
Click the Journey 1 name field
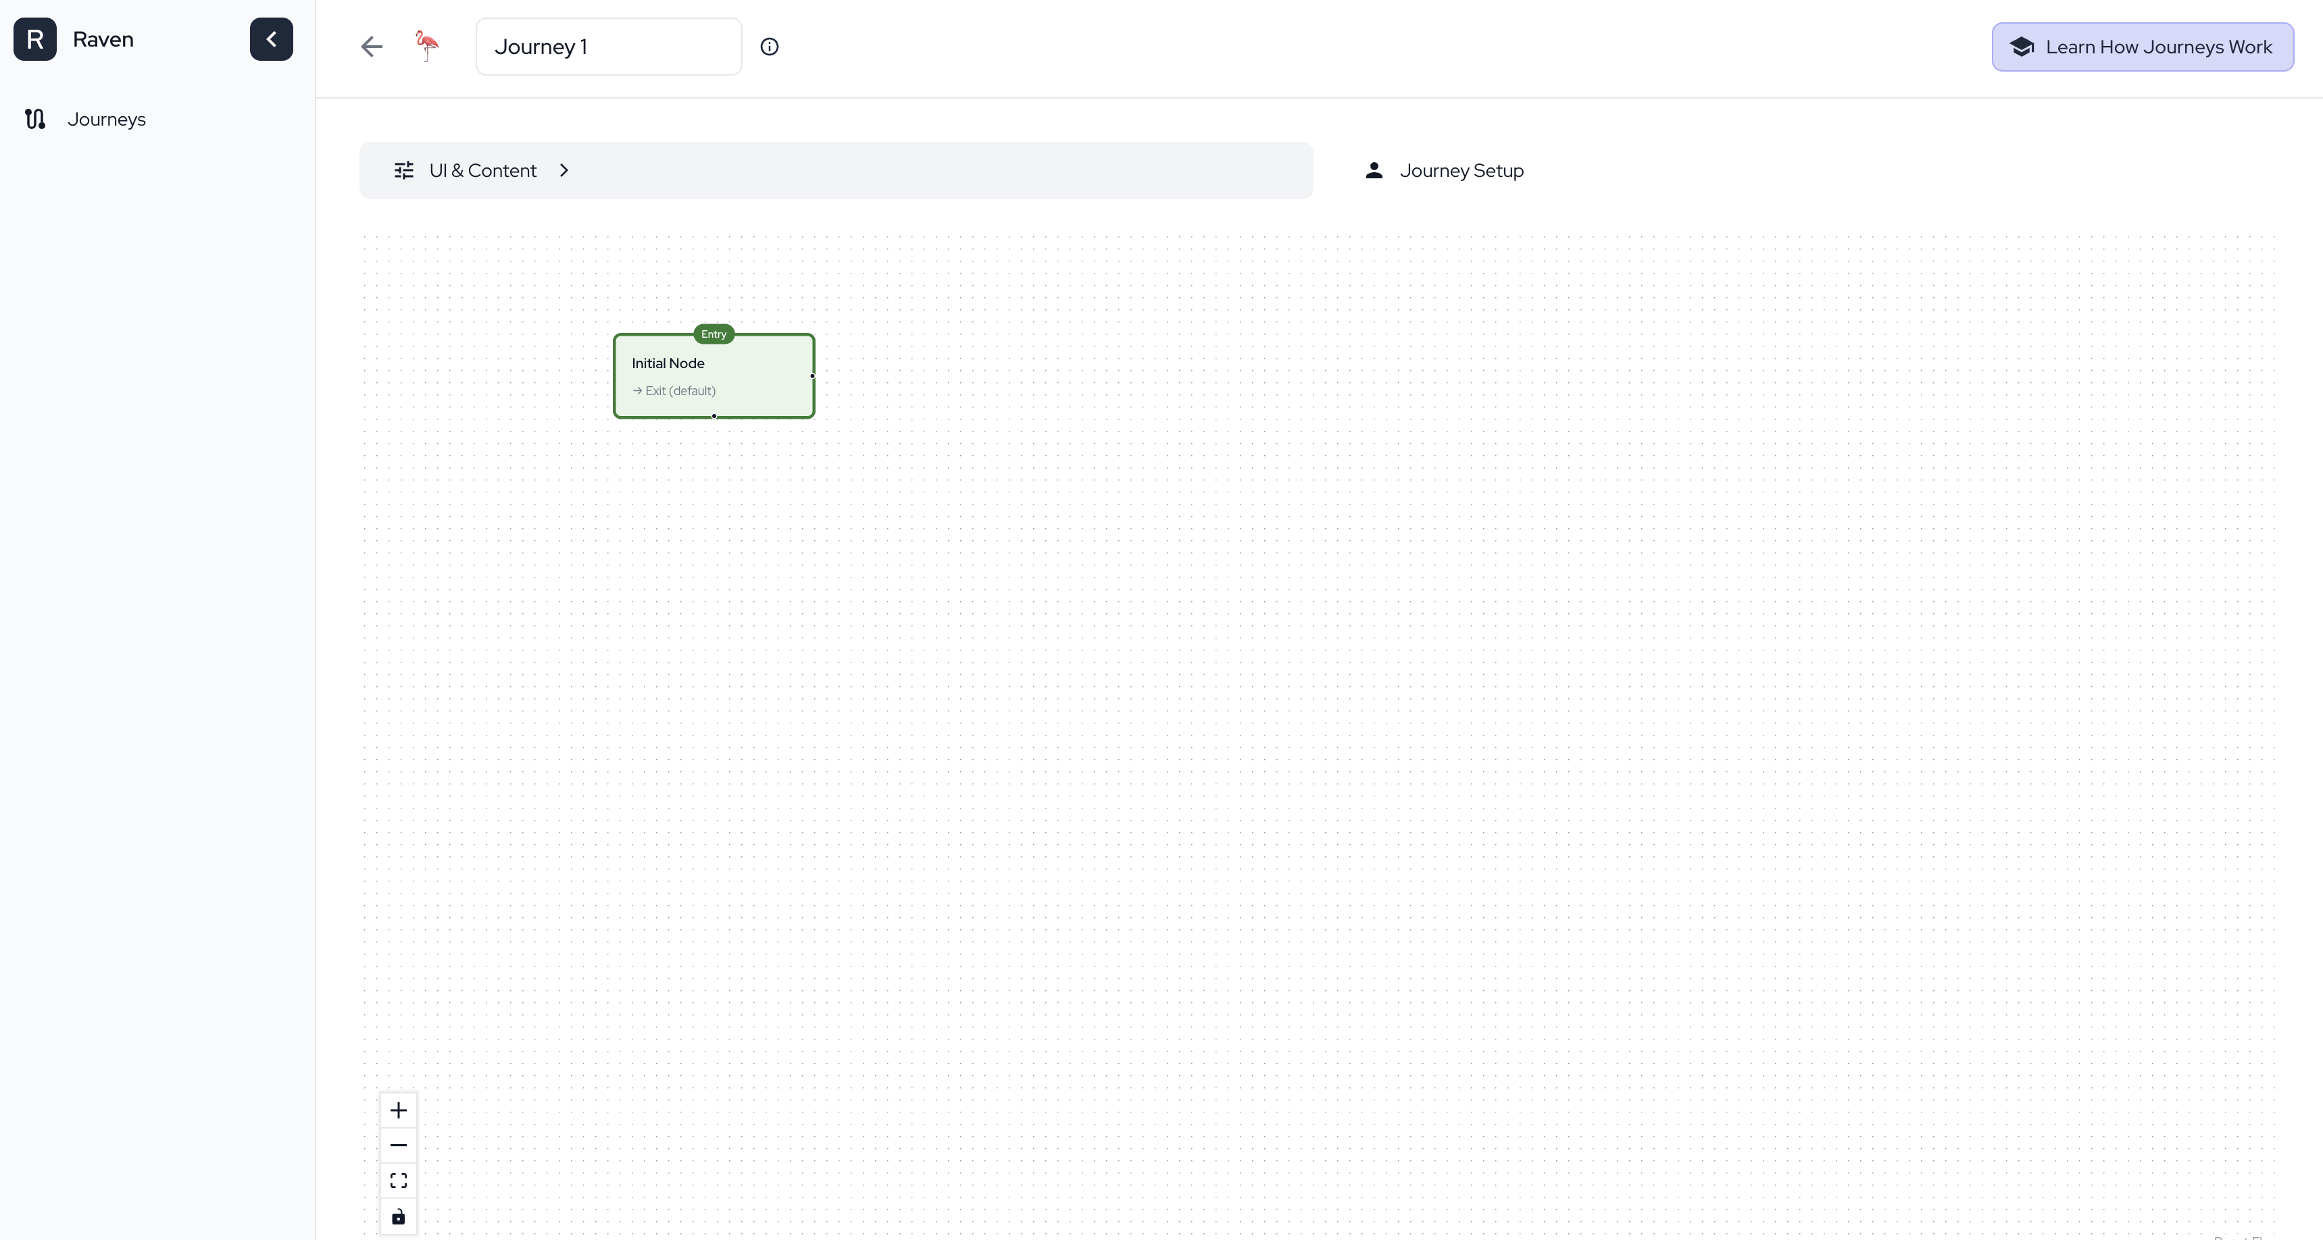609,46
